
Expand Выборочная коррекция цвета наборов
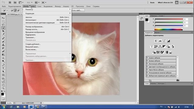[147, 75]
